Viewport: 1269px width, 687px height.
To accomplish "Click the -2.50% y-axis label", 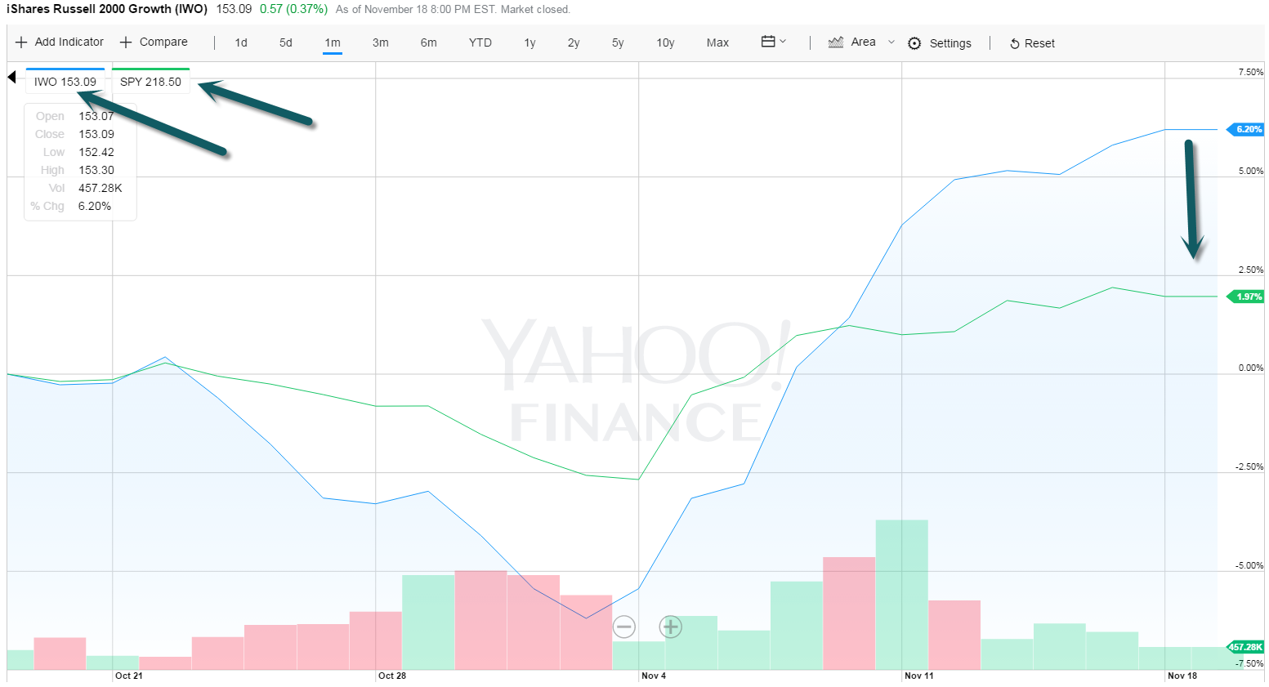I will tap(1249, 467).
